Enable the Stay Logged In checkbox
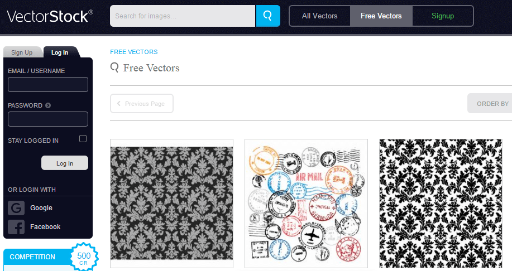This screenshot has width=512, height=271. tap(83, 139)
